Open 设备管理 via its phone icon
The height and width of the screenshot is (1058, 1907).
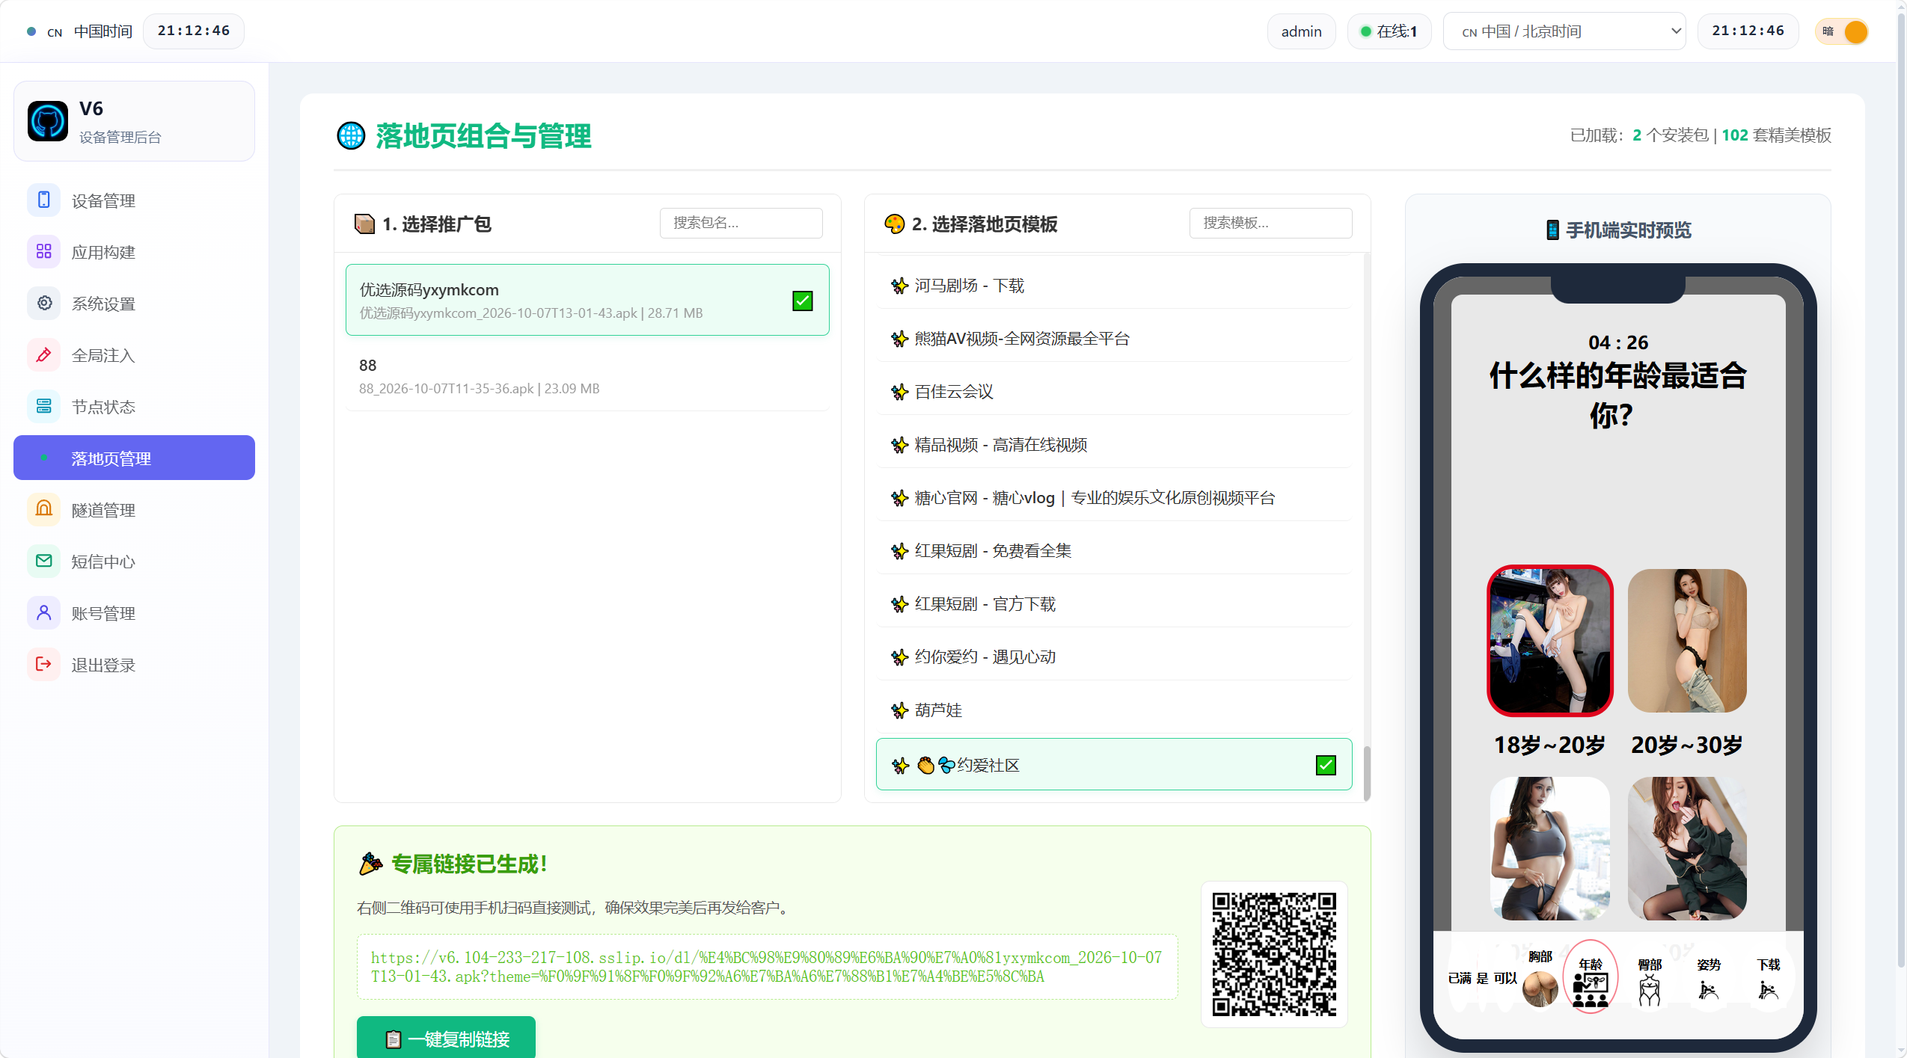[x=44, y=200]
